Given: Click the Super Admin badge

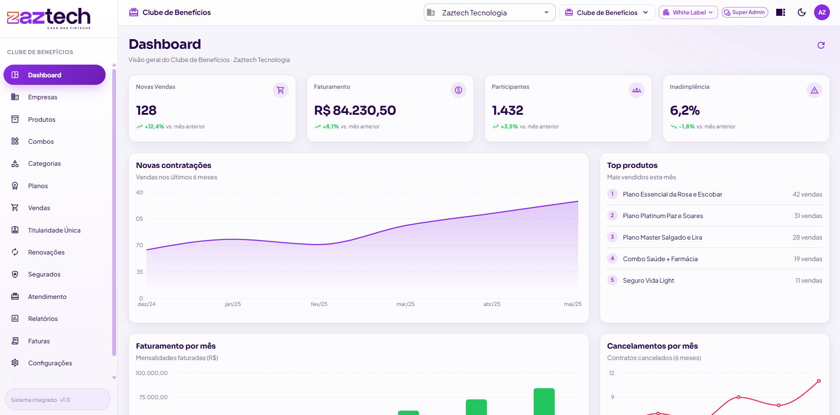Looking at the screenshot, I should 745,12.
